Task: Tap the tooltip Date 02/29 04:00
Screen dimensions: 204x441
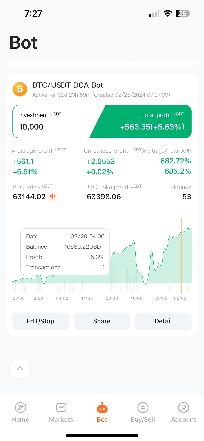Action: (65, 236)
